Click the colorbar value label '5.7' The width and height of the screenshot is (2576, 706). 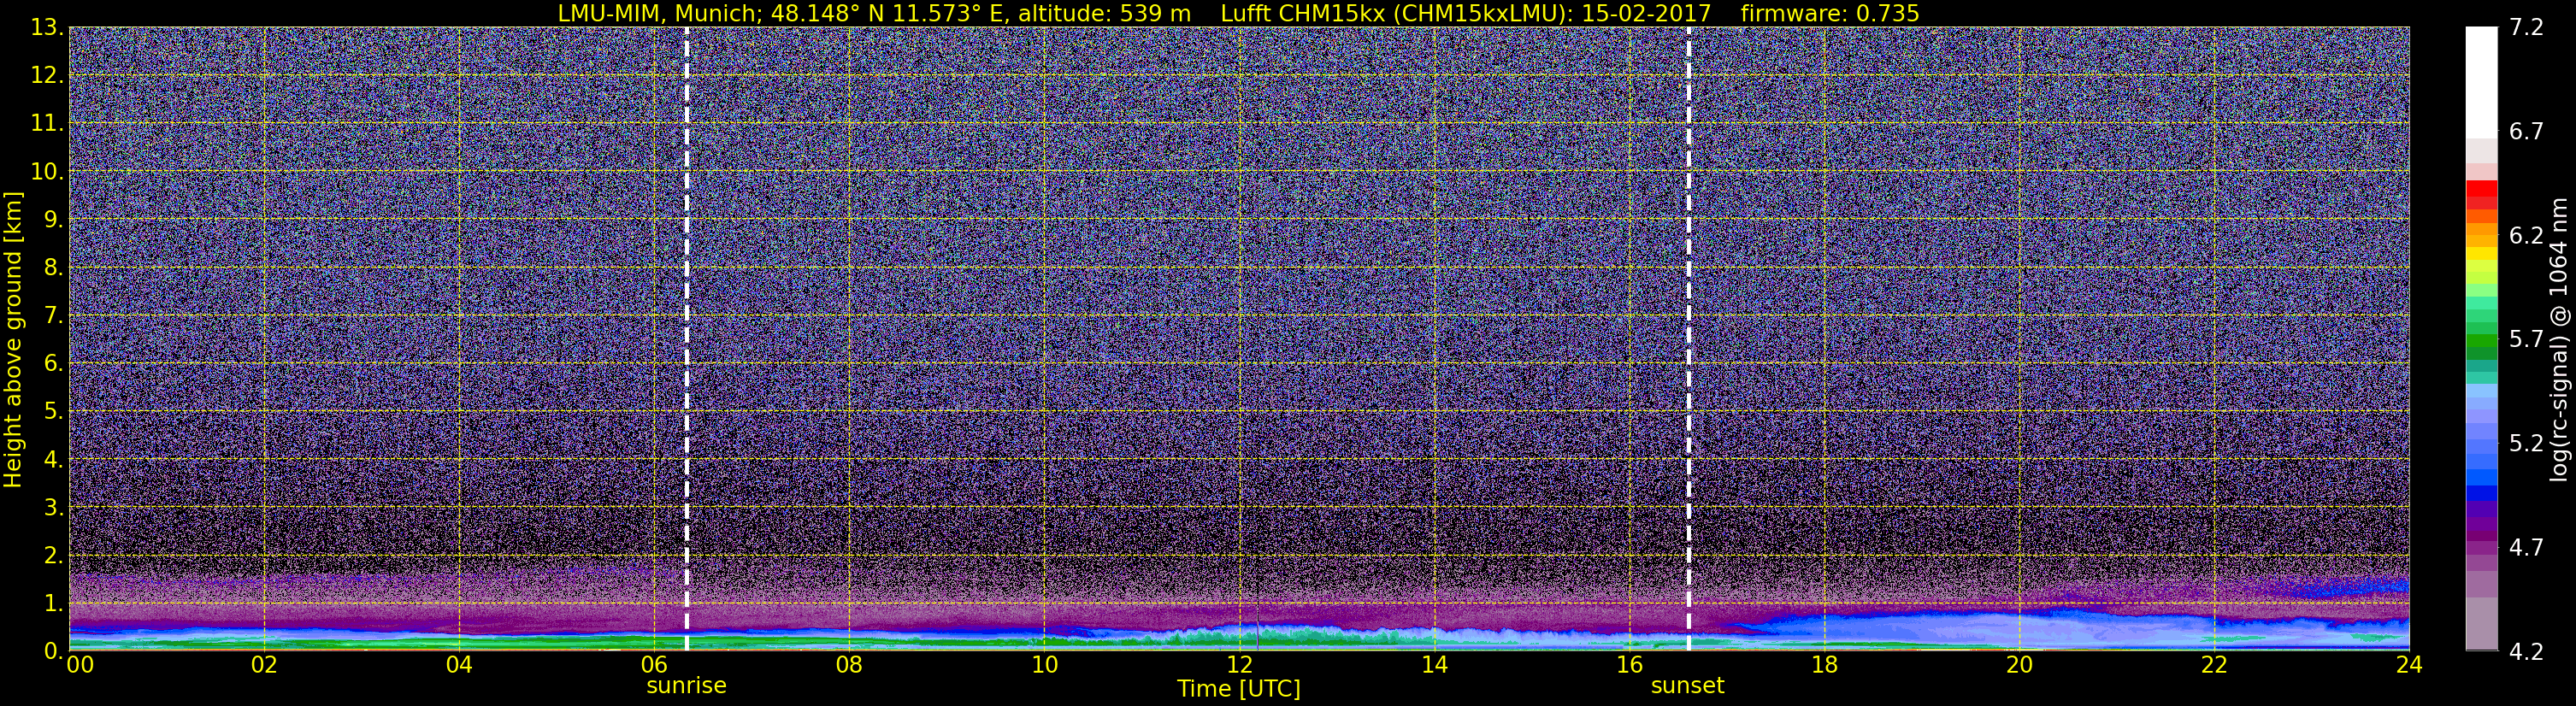pos(2527,339)
